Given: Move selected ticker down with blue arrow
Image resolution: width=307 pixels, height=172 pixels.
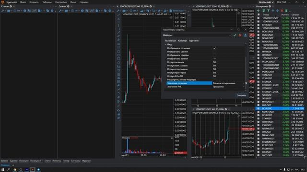Looking at the screenshot, I should [x=277, y=11].
